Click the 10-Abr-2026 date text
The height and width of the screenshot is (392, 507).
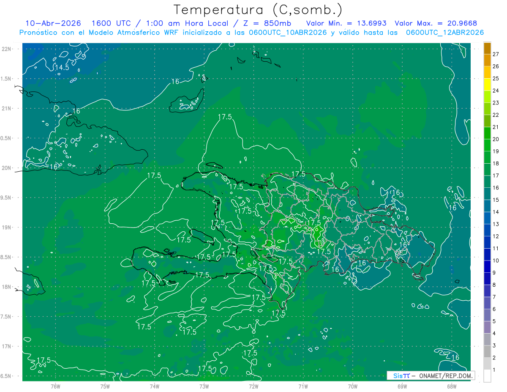tap(53, 23)
